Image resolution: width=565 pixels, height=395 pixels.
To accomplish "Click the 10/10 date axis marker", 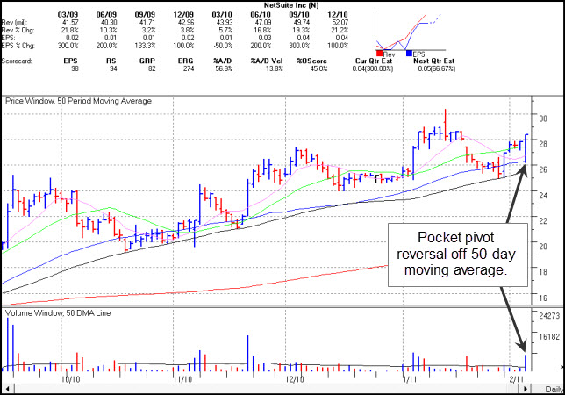I will coord(70,379).
